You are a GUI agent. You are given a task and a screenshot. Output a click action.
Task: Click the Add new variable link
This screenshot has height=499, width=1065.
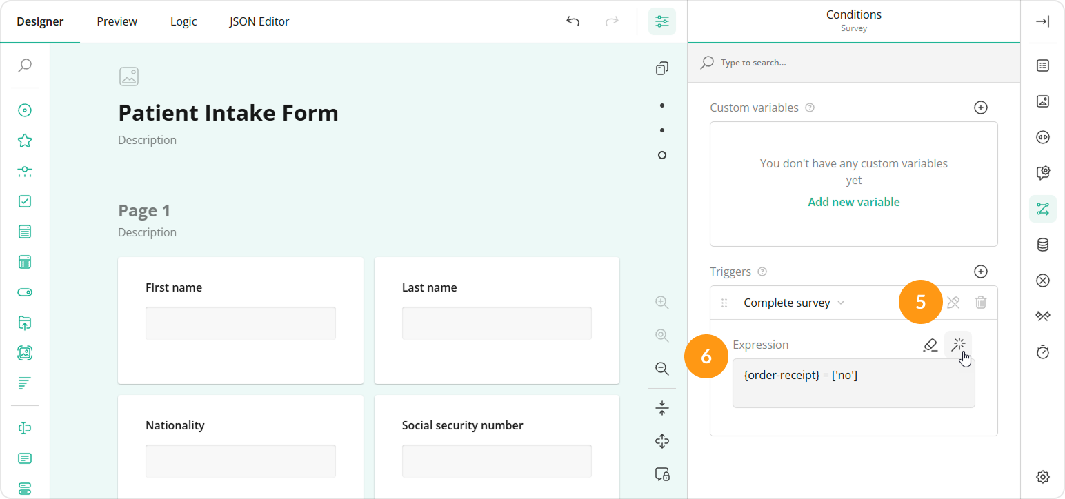point(853,201)
